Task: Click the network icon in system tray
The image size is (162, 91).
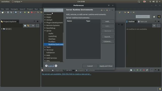Action: coord(150,2)
